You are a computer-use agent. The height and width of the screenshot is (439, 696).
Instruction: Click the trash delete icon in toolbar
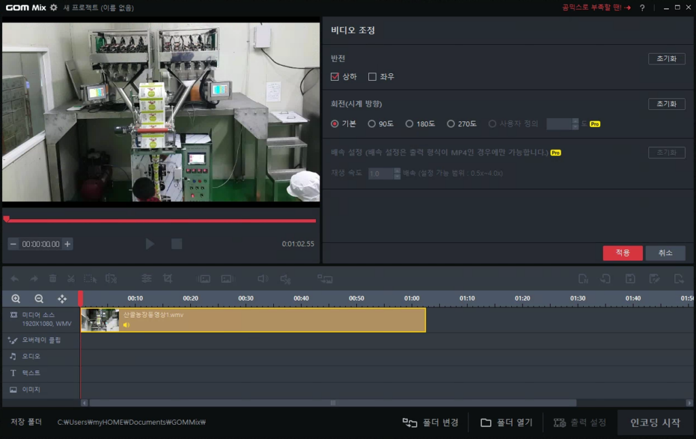[52, 278]
